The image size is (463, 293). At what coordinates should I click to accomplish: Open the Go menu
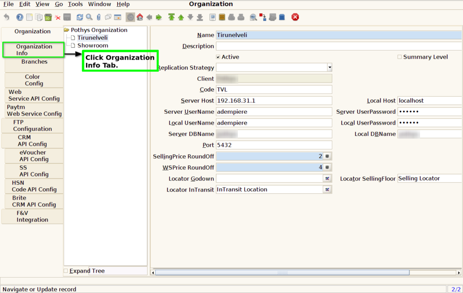click(59, 4)
